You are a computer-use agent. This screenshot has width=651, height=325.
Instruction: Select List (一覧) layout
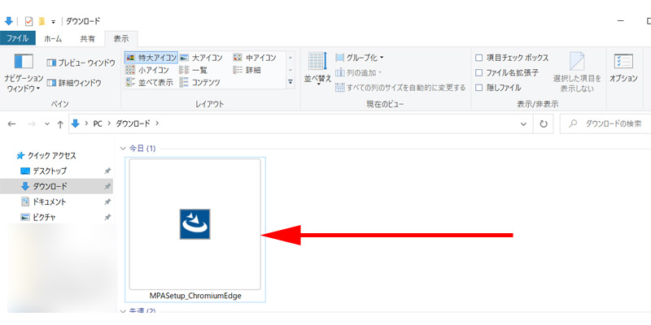coord(194,70)
